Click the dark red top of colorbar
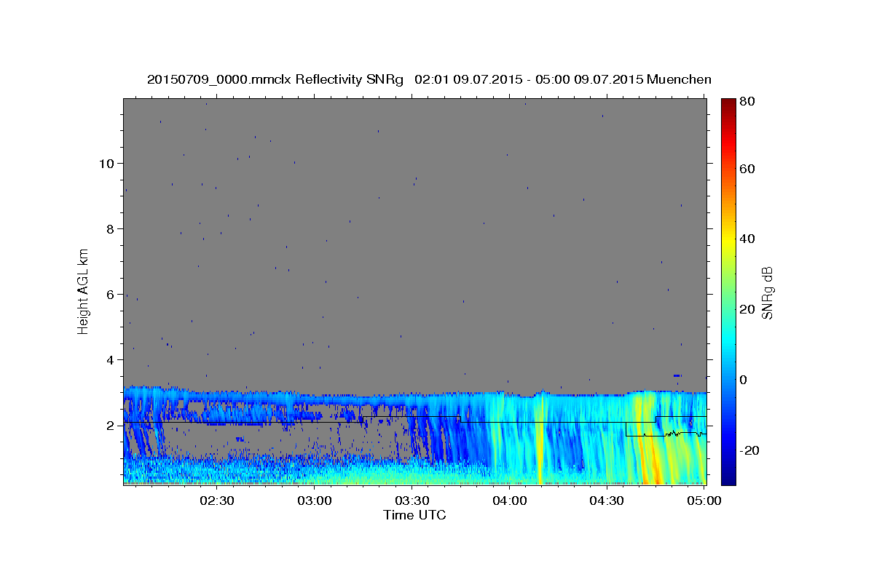This screenshot has width=874, height=582. pos(728,104)
